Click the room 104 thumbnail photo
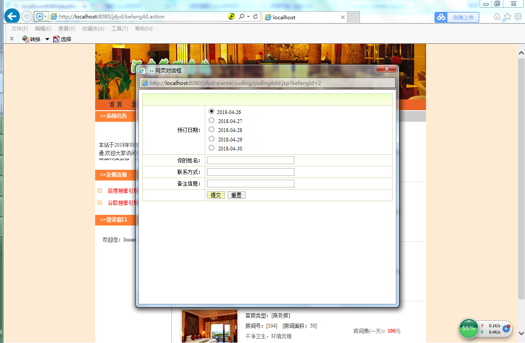525x343 pixels. (x=210, y=326)
